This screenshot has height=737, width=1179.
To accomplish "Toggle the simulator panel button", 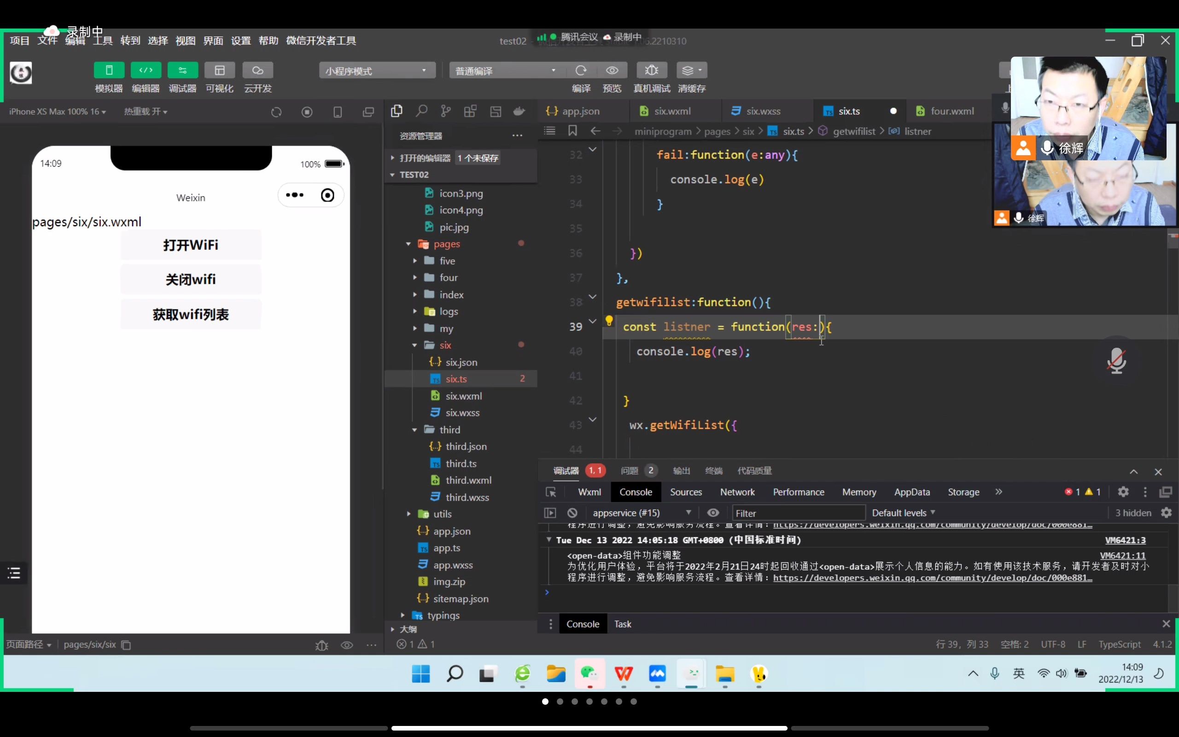I will (109, 70).
